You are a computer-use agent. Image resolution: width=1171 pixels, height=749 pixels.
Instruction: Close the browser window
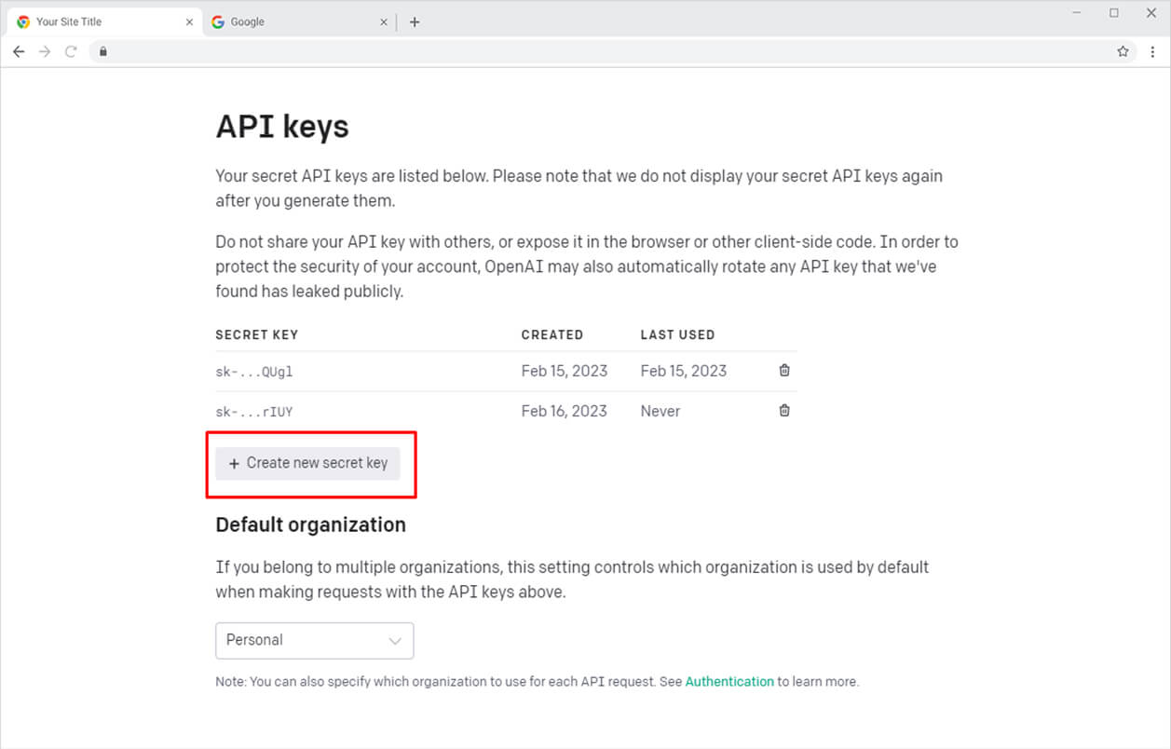tap(1151, 13)
